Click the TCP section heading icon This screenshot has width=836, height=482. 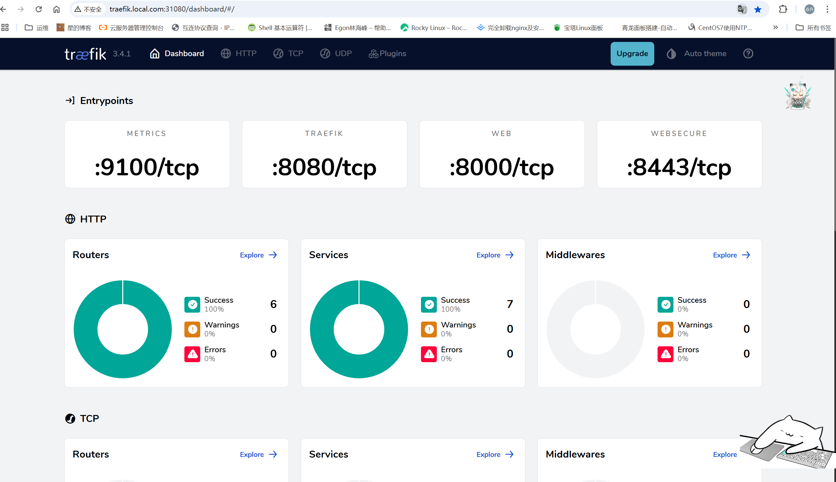[x=70, y=418]
